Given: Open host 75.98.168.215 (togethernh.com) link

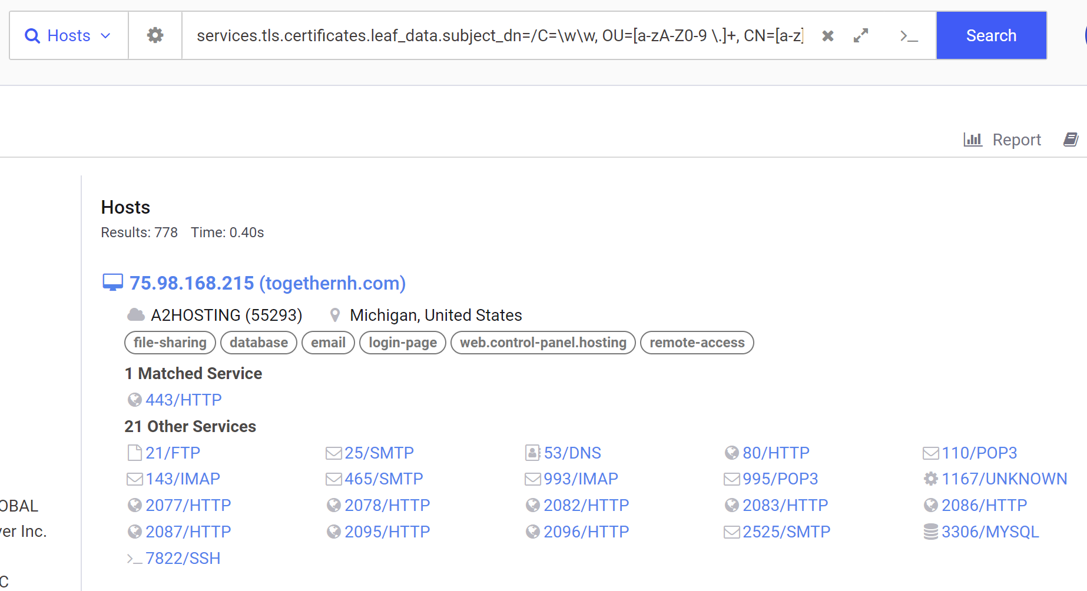Looking at the screenshot, I should (267, 283).
